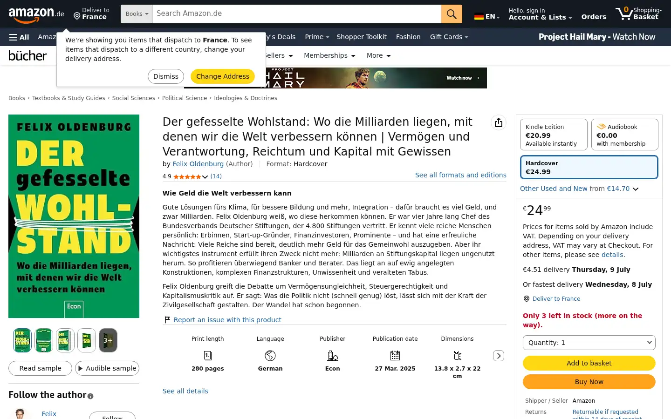Select the second thumbnail image
Image resolution: width=671 pixels, height=419 pixels.
(44, 340)
